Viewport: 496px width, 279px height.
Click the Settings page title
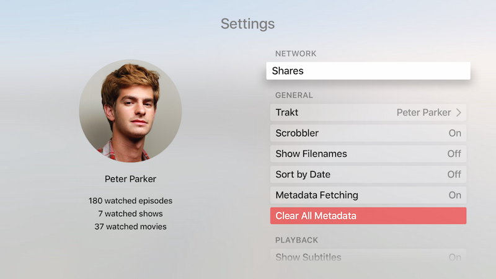(247, 24)
